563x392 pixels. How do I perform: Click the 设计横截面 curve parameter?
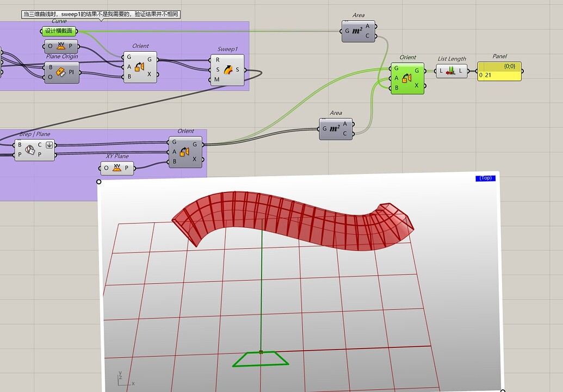click(59, 32)
